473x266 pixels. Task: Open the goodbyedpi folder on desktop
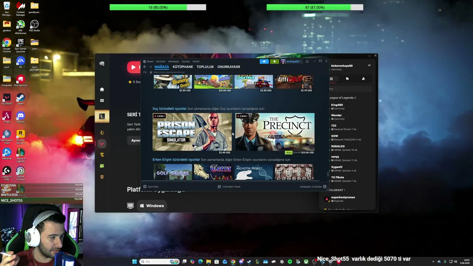pos(34,7)
